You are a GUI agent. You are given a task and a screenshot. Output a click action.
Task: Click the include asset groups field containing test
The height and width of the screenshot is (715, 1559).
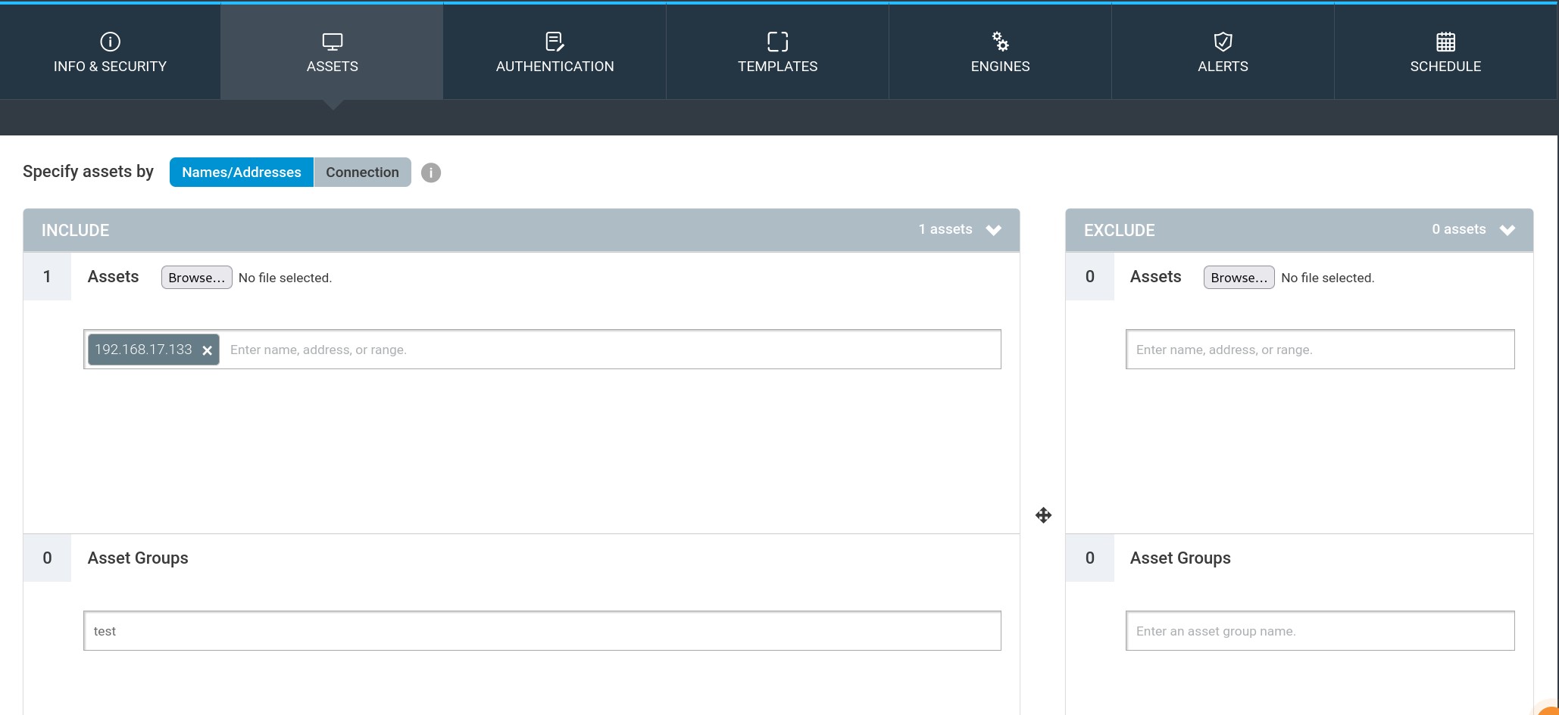point(542,631)
